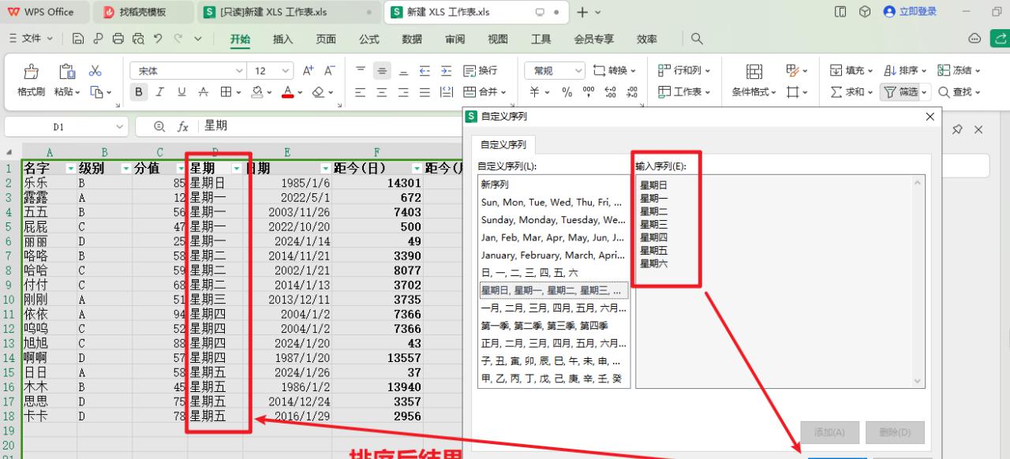Click the Cut scissors icon
1010x459 pixels.
(x=95, y=71)
